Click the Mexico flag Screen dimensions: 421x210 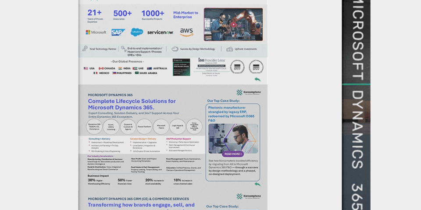[95, 73]
